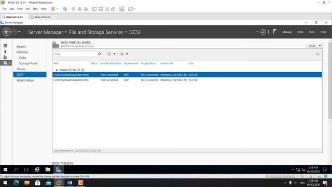Image resolution: width=332 pixels, height=187 pixels.
Task: Switch VMware to Unity mode
Action: click(113, 9)
